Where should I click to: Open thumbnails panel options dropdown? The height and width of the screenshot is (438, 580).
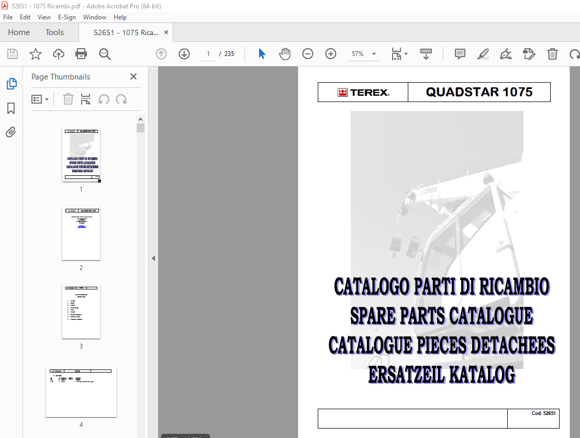point(40,99)
